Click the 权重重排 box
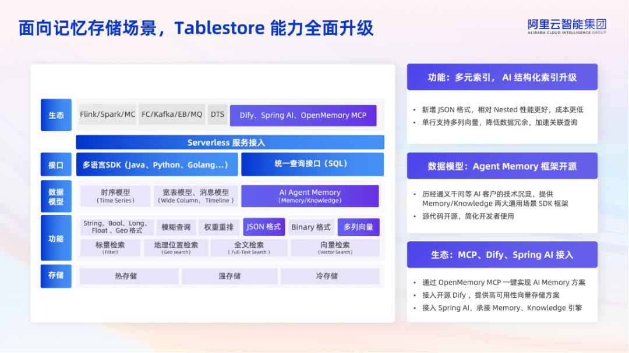Screen dimensions: 629x353 [x=218, y=227]
